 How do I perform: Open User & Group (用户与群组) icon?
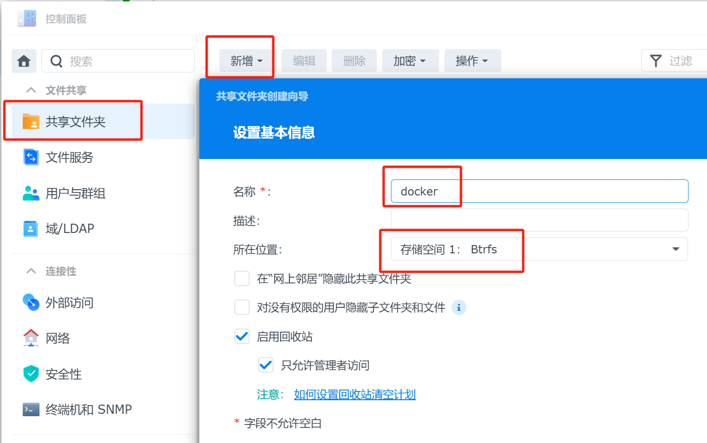click(31, 193)
